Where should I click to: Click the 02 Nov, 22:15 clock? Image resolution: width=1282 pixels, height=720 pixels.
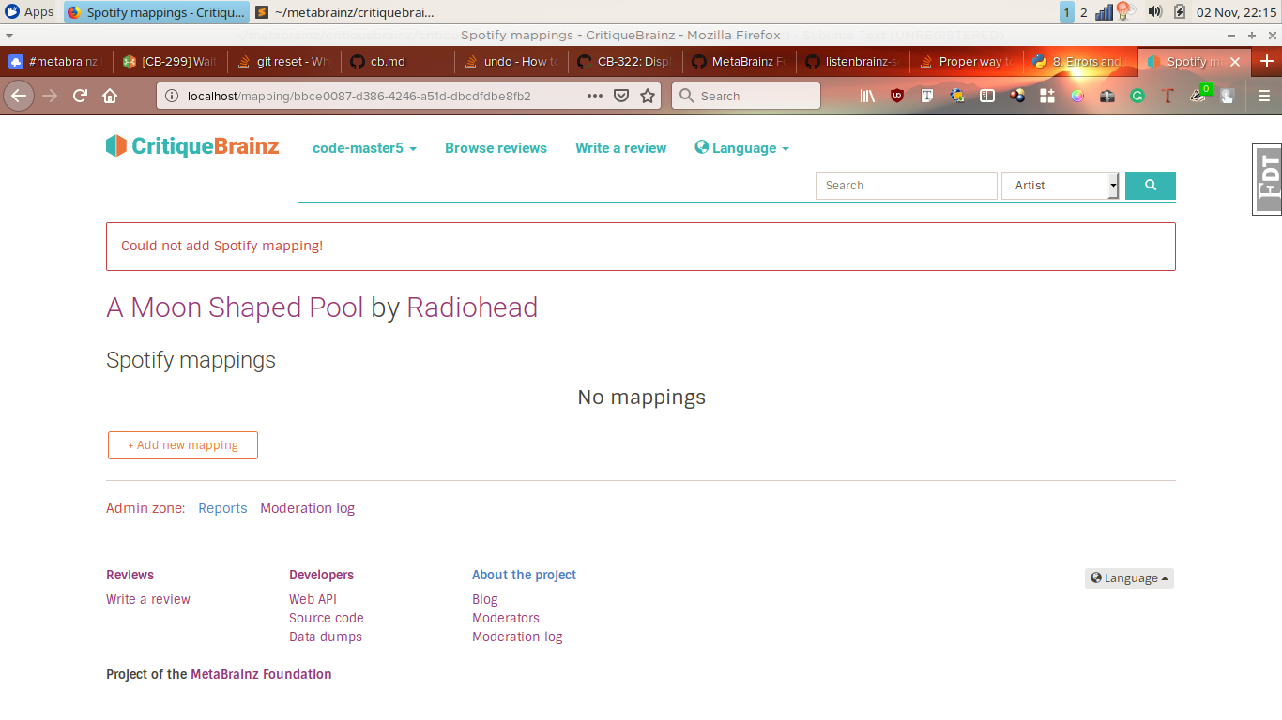tap(1236, 12)
